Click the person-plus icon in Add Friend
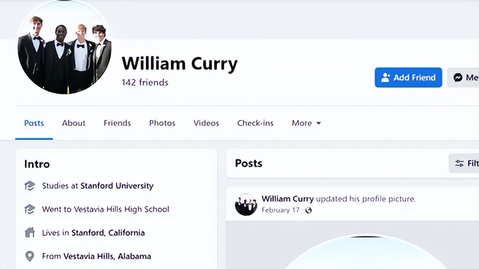Screen dimensions: 479x269 [x=386, y=78]
